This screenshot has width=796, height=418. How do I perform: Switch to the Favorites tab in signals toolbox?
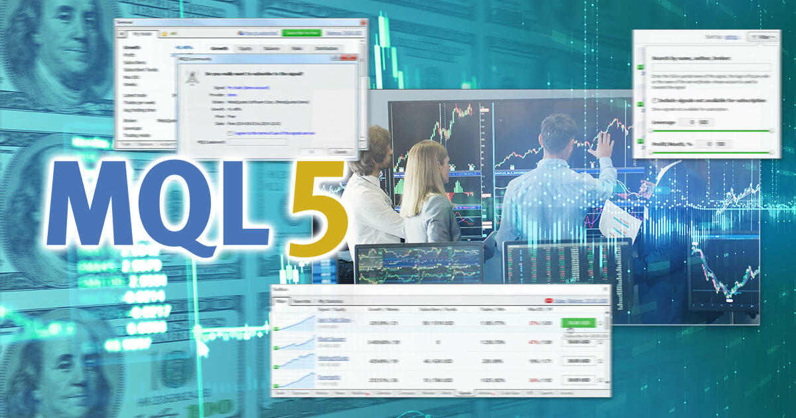[x=302, y=301]
